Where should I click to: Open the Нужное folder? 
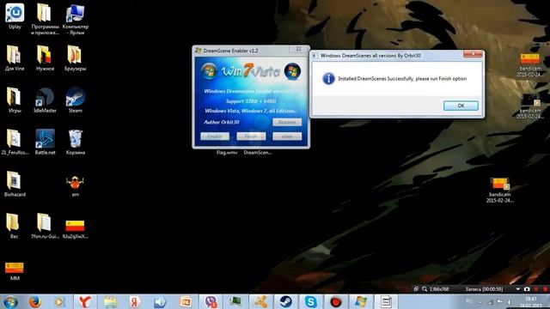(45, 58)
